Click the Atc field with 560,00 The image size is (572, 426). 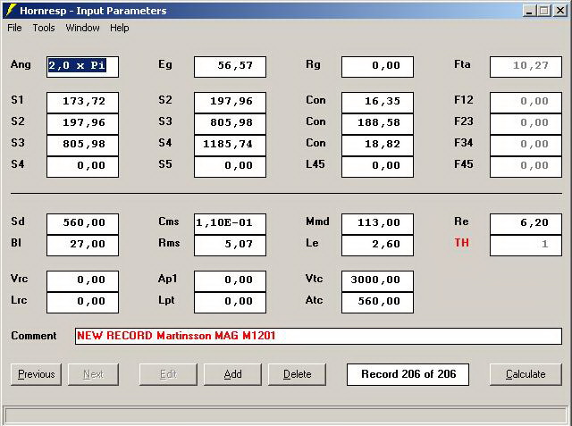tap(377, 303)
